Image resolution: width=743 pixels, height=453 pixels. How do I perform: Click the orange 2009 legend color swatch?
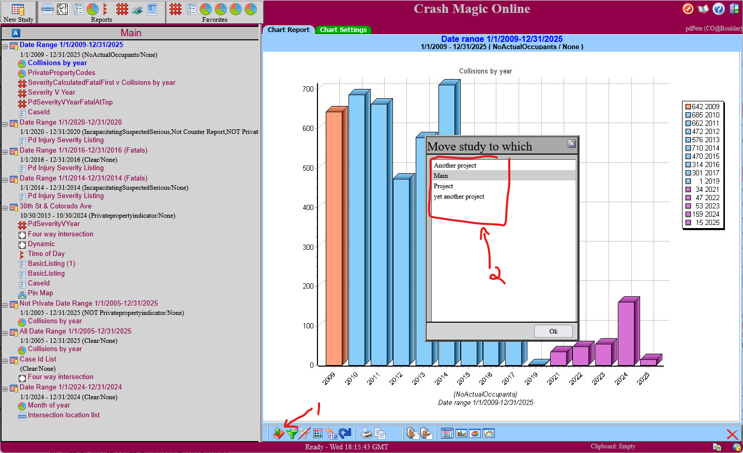tap(688, 107)
